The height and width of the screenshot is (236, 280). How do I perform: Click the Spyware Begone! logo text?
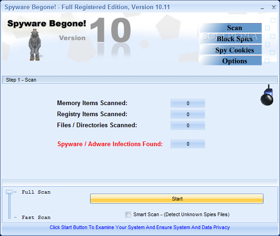[46, 24]
